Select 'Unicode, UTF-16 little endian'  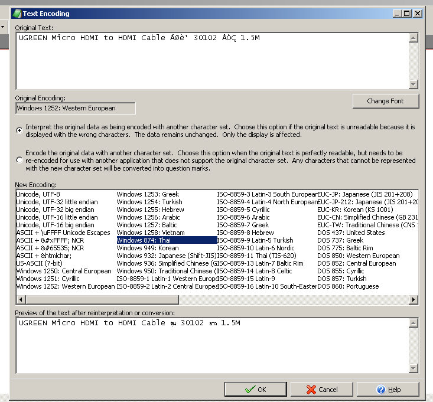[57, 217]
